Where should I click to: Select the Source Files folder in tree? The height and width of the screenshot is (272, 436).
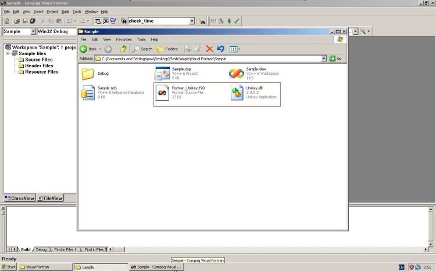[35, 60]
